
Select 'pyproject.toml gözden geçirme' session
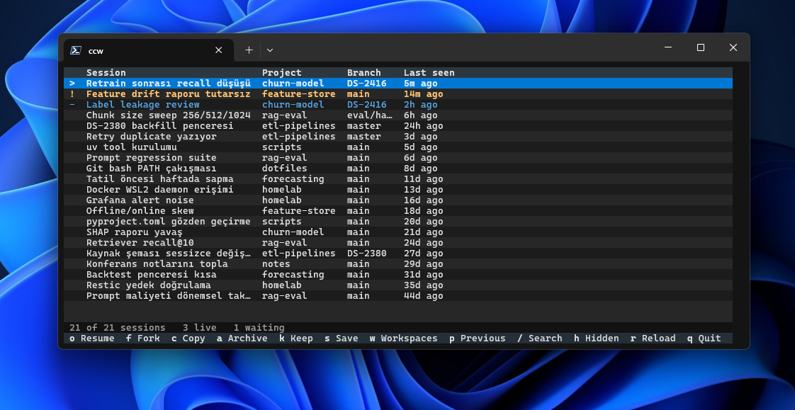(x=398, y=222)
